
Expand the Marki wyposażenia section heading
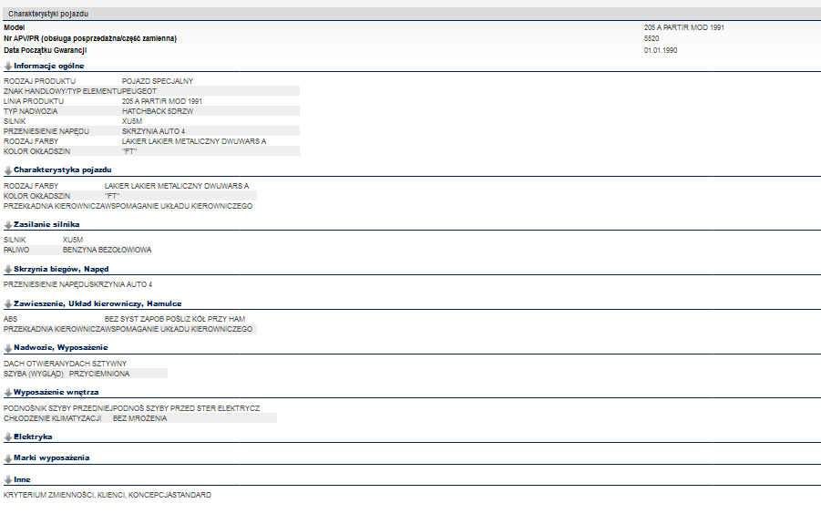click(51, 457)
